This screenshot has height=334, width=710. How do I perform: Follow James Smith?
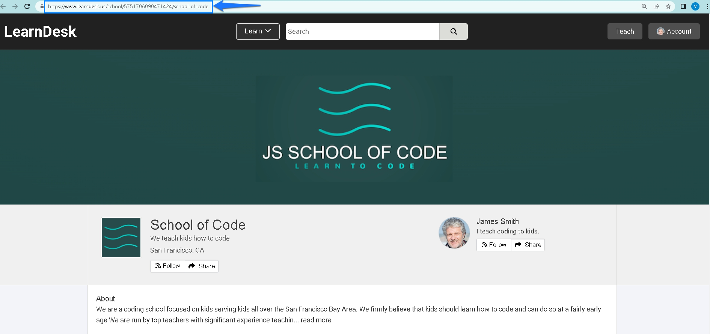pyautogui.click(x=494, y=245)
